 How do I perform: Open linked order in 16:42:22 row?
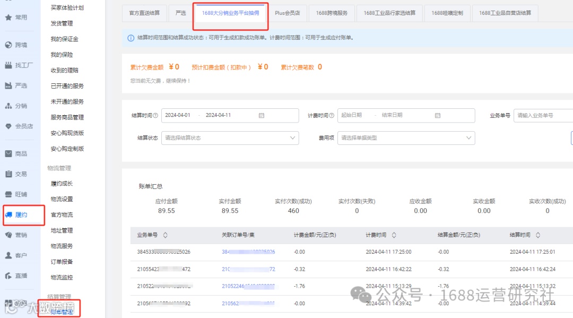click(x=248, y=269)
